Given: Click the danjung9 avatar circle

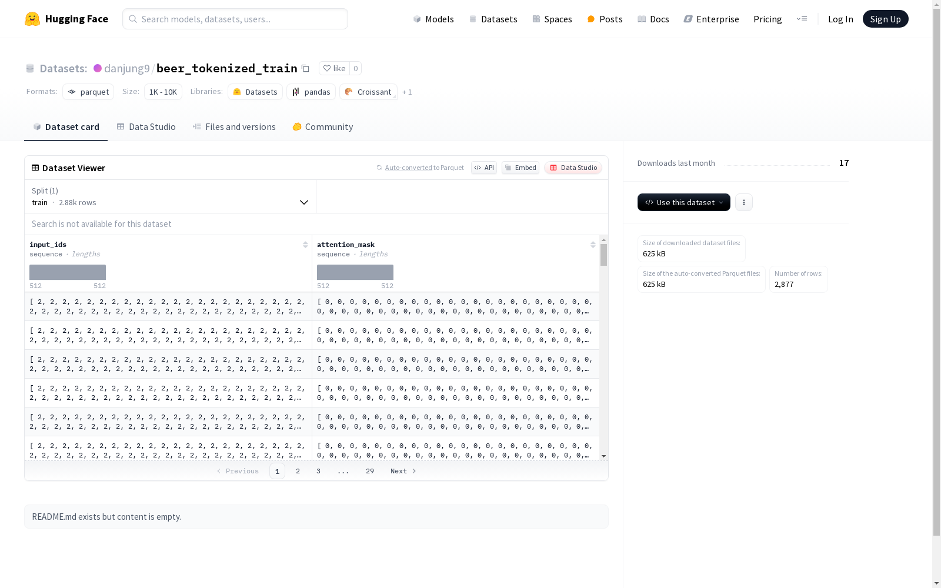Looking at the screenshot, I should 98,68.
